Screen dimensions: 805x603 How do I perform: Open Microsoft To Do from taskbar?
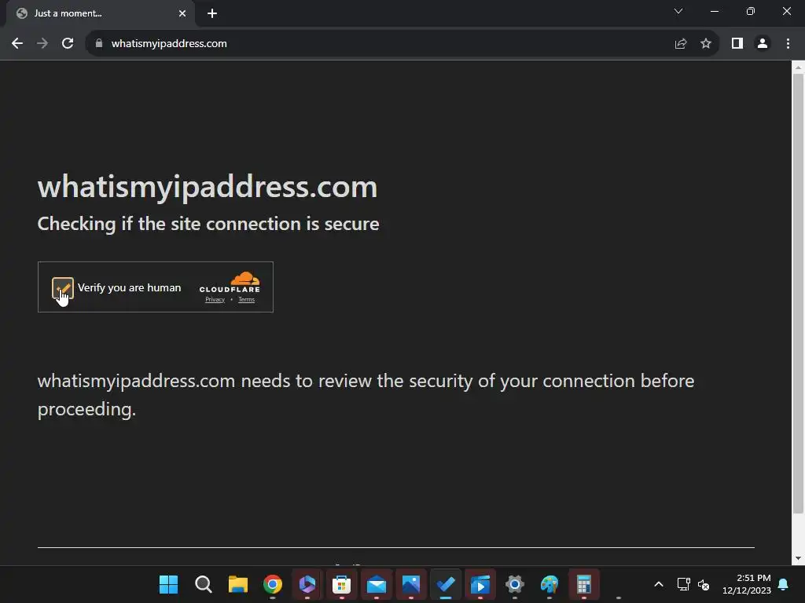pyautogui.click(x=446, y=584)
